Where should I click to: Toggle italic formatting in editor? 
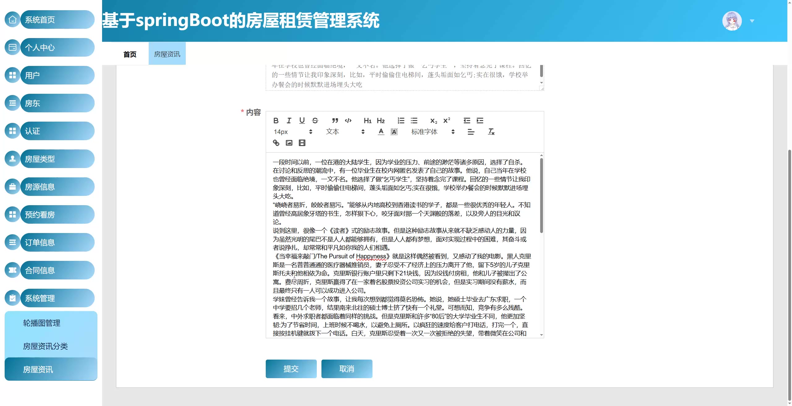289,121
